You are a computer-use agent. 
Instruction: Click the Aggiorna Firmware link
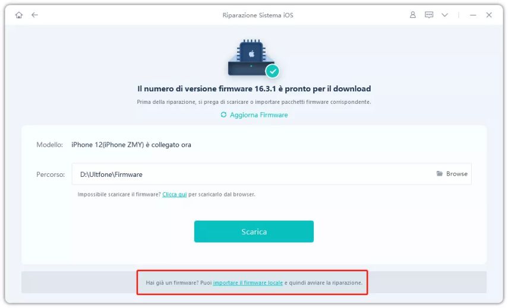point(259,115)
